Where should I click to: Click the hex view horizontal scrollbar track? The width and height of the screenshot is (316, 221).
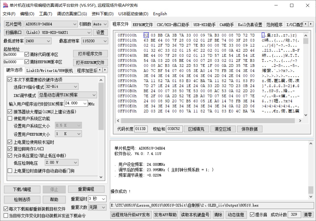[x=209, y=120]
